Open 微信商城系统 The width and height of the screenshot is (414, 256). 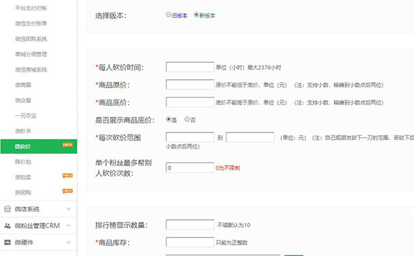click(x=31, y=70)
